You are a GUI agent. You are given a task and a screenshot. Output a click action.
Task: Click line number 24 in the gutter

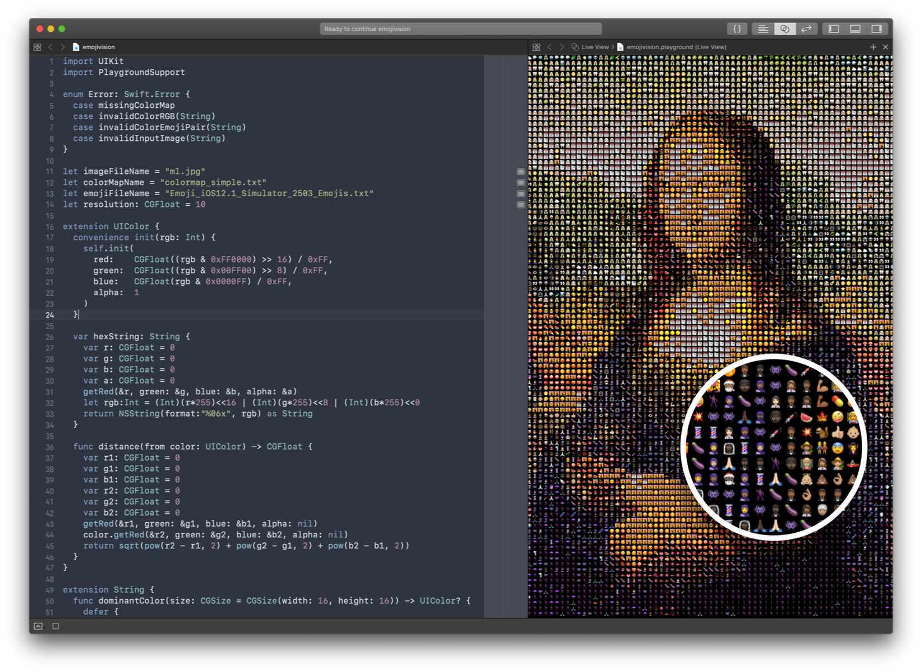point(50,315)
